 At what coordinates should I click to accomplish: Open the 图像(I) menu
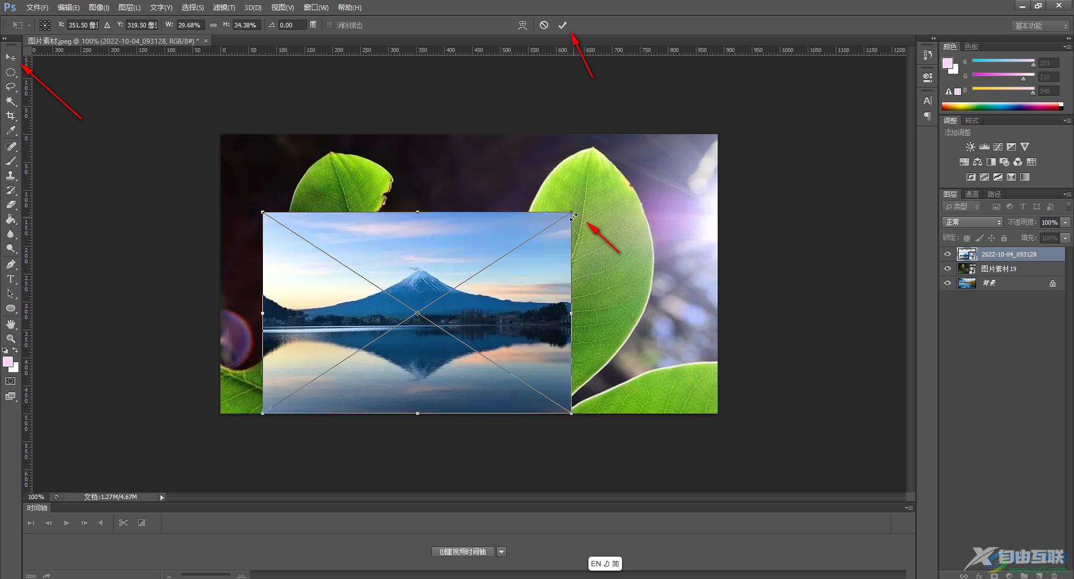(x=99, y=8)
